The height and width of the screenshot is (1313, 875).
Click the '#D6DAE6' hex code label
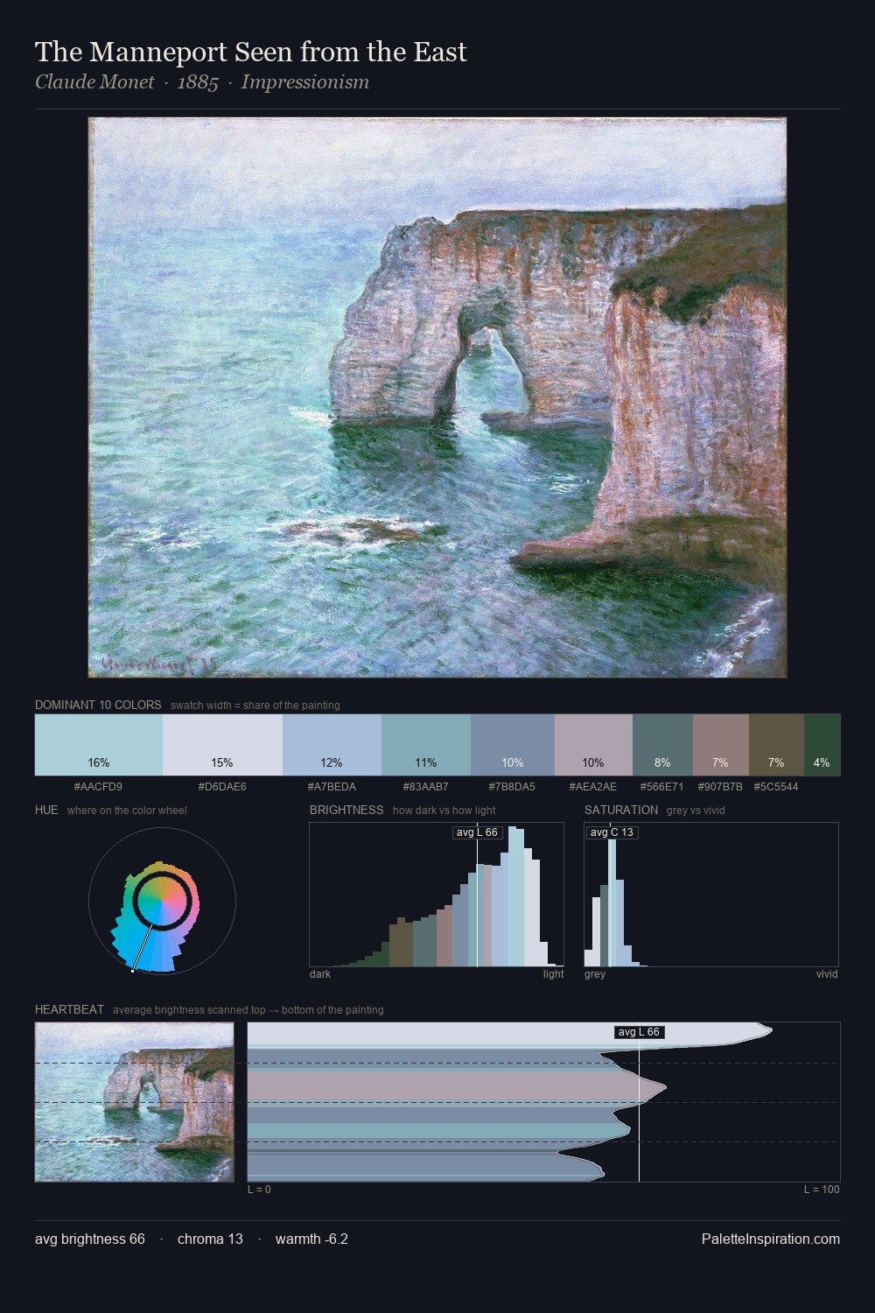[222, 786]
